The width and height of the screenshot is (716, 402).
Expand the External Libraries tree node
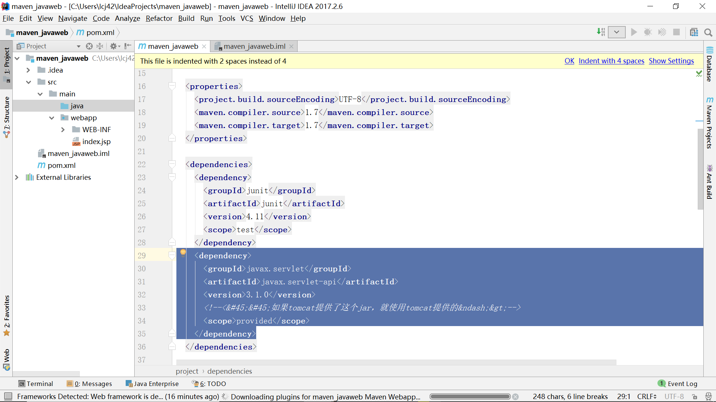(17, 177)
